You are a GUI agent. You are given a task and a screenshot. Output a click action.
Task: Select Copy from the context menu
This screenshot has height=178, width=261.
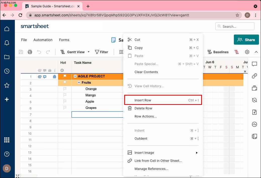pos(163,48)
